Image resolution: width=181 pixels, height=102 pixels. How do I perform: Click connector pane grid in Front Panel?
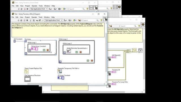(x=91, y=8)
